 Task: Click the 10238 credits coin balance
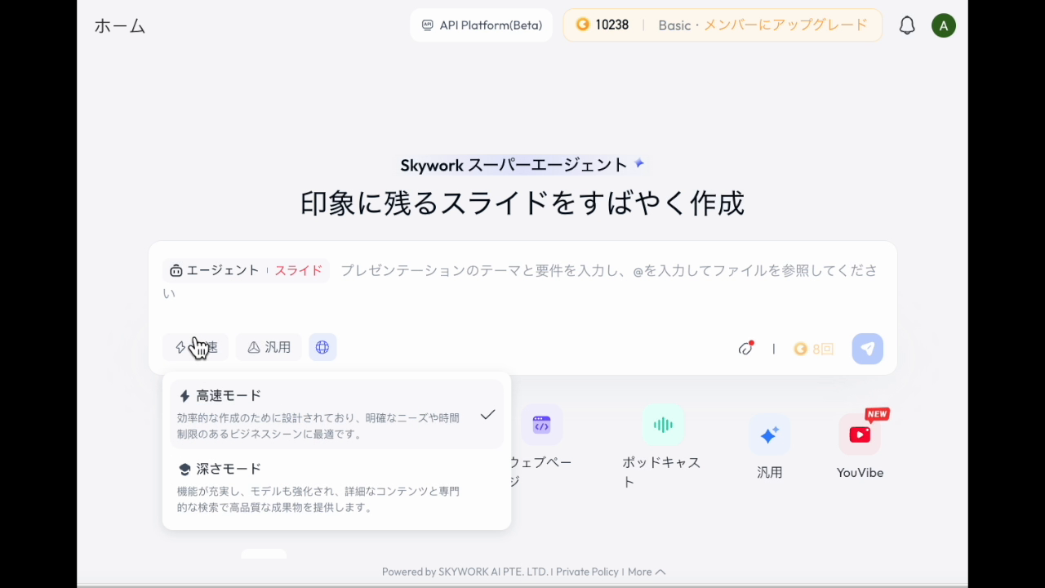pos(603,25)
